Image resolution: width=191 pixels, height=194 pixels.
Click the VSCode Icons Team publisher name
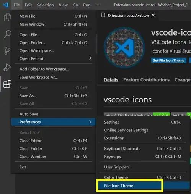171,42
